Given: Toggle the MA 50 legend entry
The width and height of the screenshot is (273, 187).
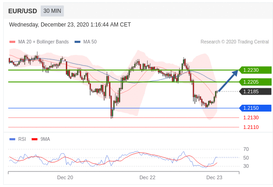Looking at the screenshot, I should point(86,42).
